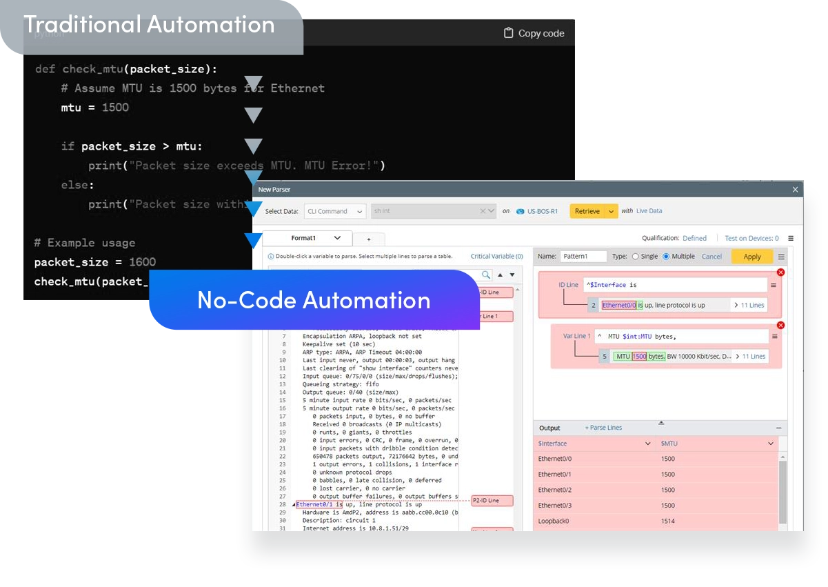This screenshot has height=587, width=828.
Task: Open the Retrieve button dropdown arrow
Action: click(609, 211)
